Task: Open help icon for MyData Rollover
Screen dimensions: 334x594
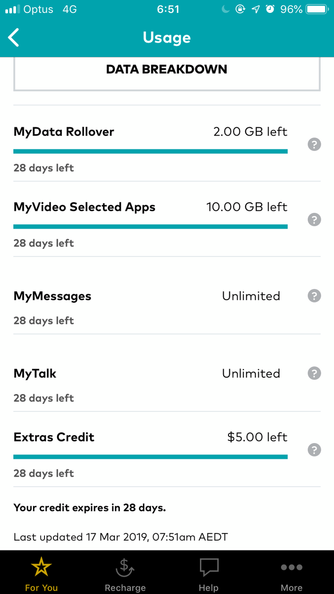Action: tap(314, 145)
